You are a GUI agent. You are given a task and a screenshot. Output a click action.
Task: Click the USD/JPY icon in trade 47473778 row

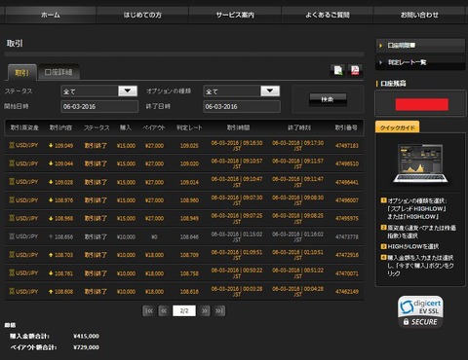click(12, 236)
